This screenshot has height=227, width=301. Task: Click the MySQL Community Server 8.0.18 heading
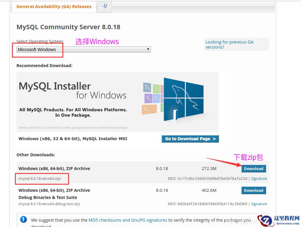point(68,27)
